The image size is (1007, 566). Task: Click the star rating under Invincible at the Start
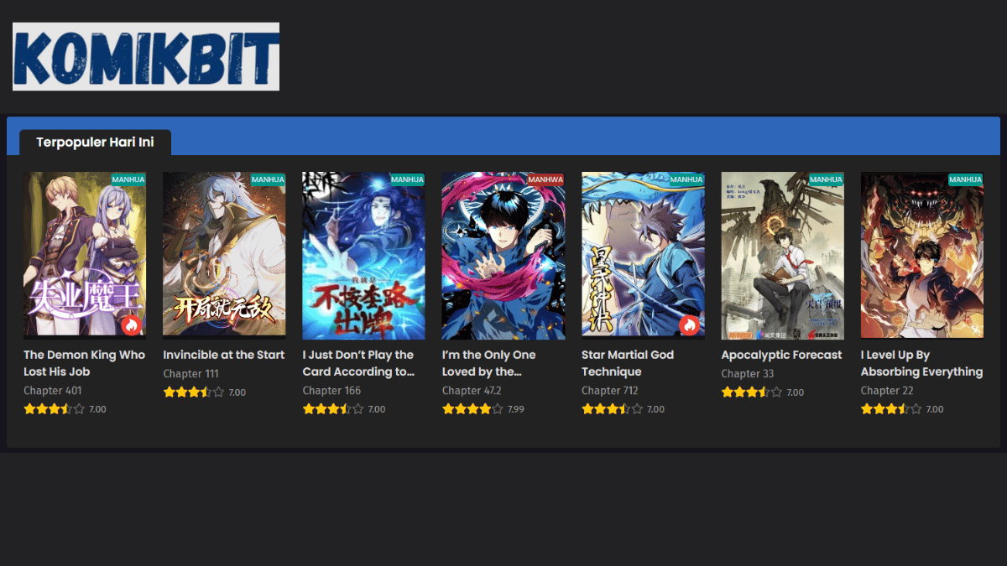tap(193, 392)
